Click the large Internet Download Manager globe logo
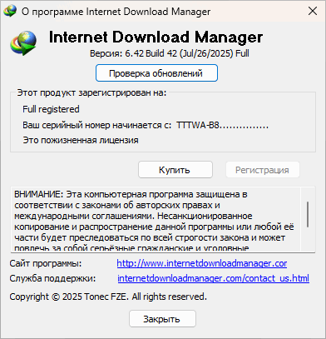The width and height of the screenshot is (326, 339). 23,42
